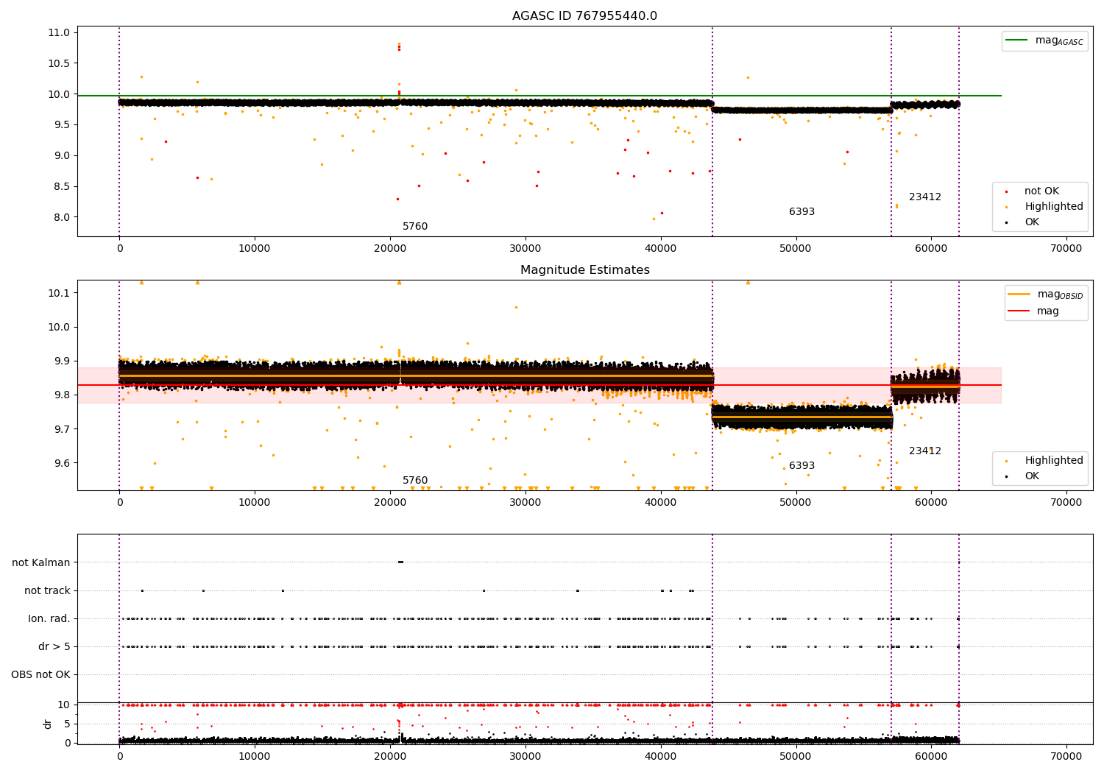
Task: Click the '9.7' y-axis tick label
Action: coord(61,429)
